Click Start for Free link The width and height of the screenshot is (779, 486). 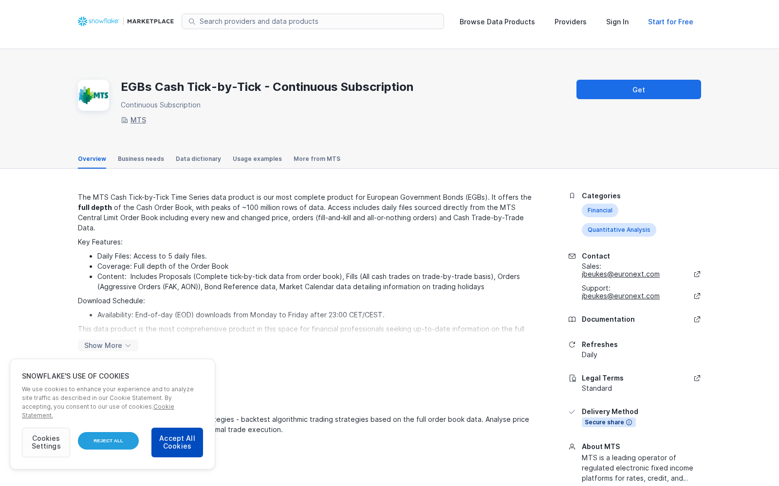(x=670, y=22)
